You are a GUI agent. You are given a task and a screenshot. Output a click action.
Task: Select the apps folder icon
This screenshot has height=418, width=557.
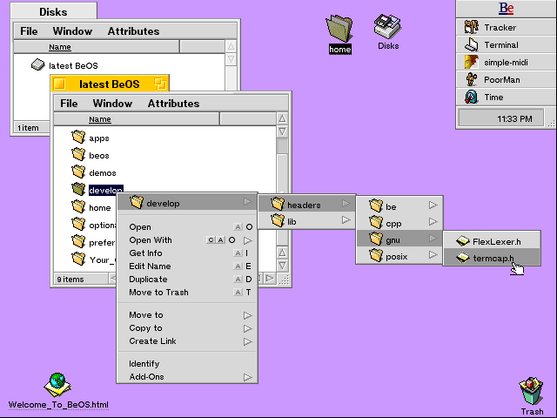pos(78,137)
